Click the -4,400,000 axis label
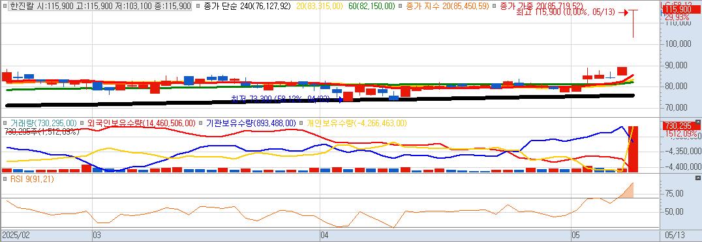 (x=682, y=167)
